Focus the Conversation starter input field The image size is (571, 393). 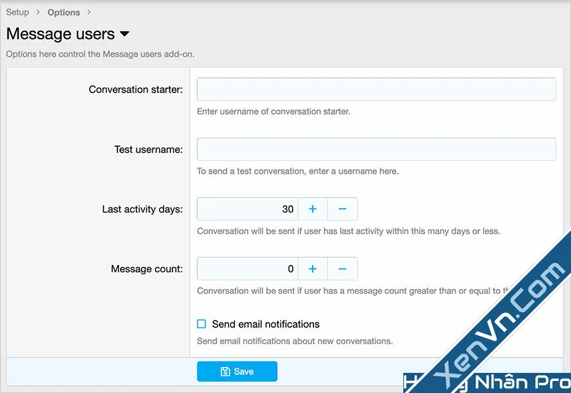coord(376,89)
